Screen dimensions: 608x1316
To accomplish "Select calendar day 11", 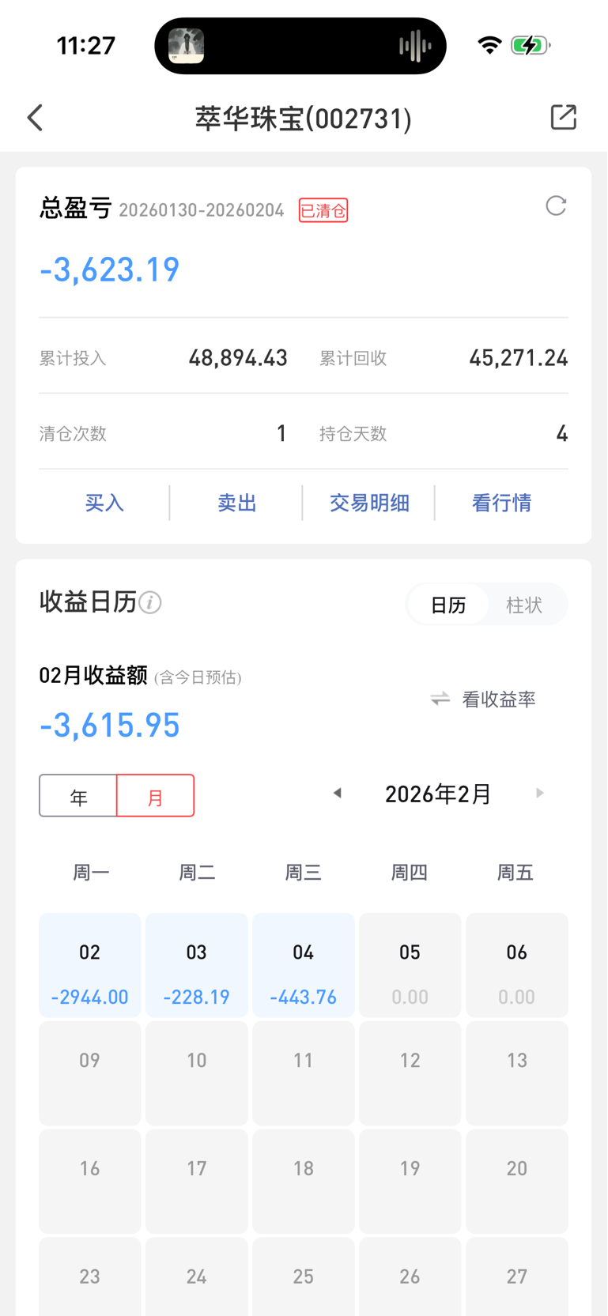I will pos(304,1073).
